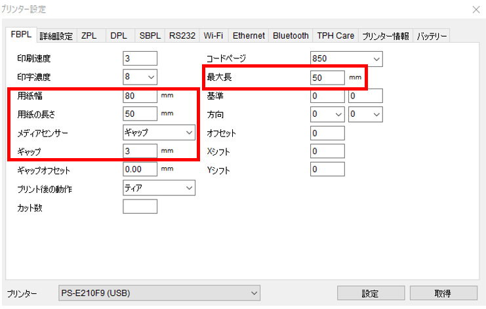Viewport: 486px width, 309px height.
Task: Click the 設定 button
Action: coord(369,293)
